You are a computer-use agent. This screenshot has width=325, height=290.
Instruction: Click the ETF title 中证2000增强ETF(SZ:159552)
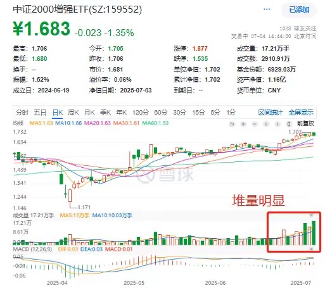(77, 9)
